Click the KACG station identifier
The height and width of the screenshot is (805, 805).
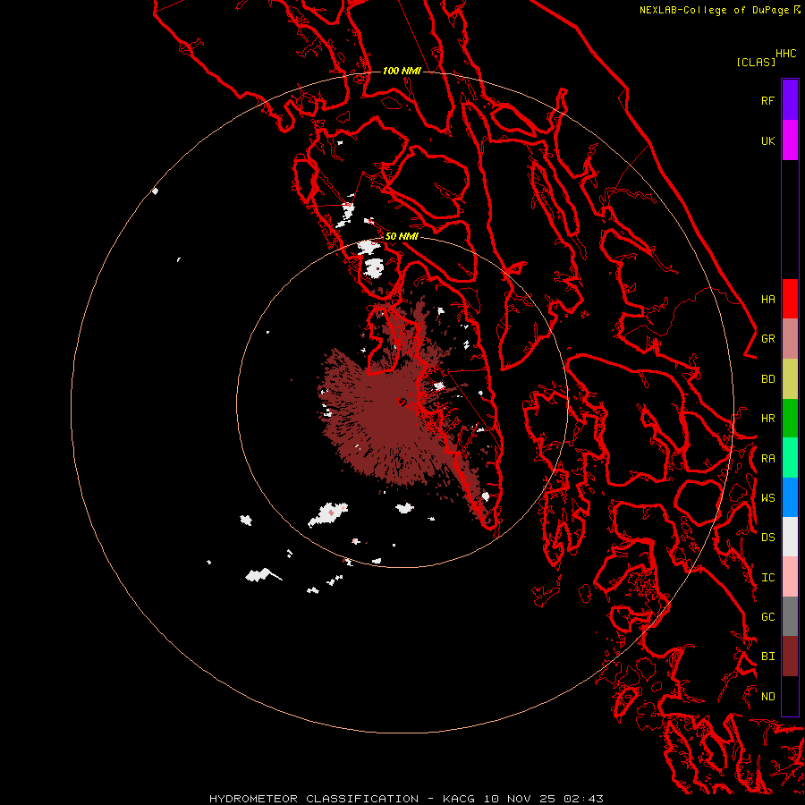[x=460, y=799]
